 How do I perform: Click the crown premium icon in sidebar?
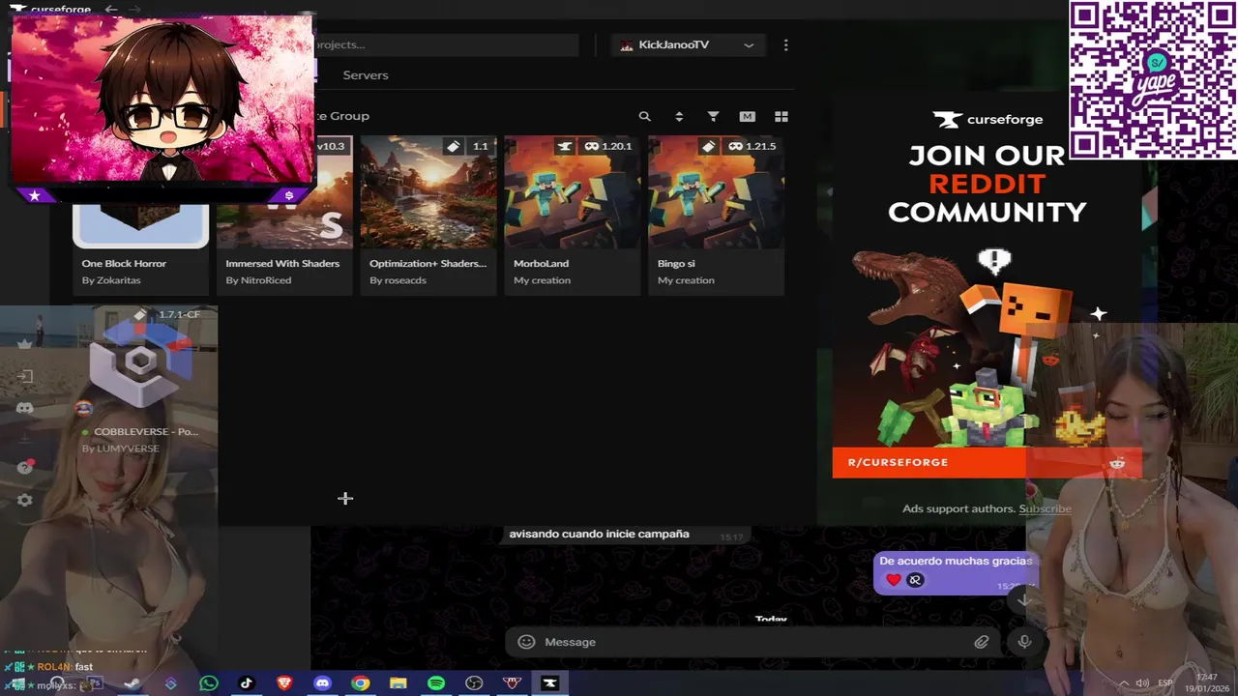(x=25, y=344)
